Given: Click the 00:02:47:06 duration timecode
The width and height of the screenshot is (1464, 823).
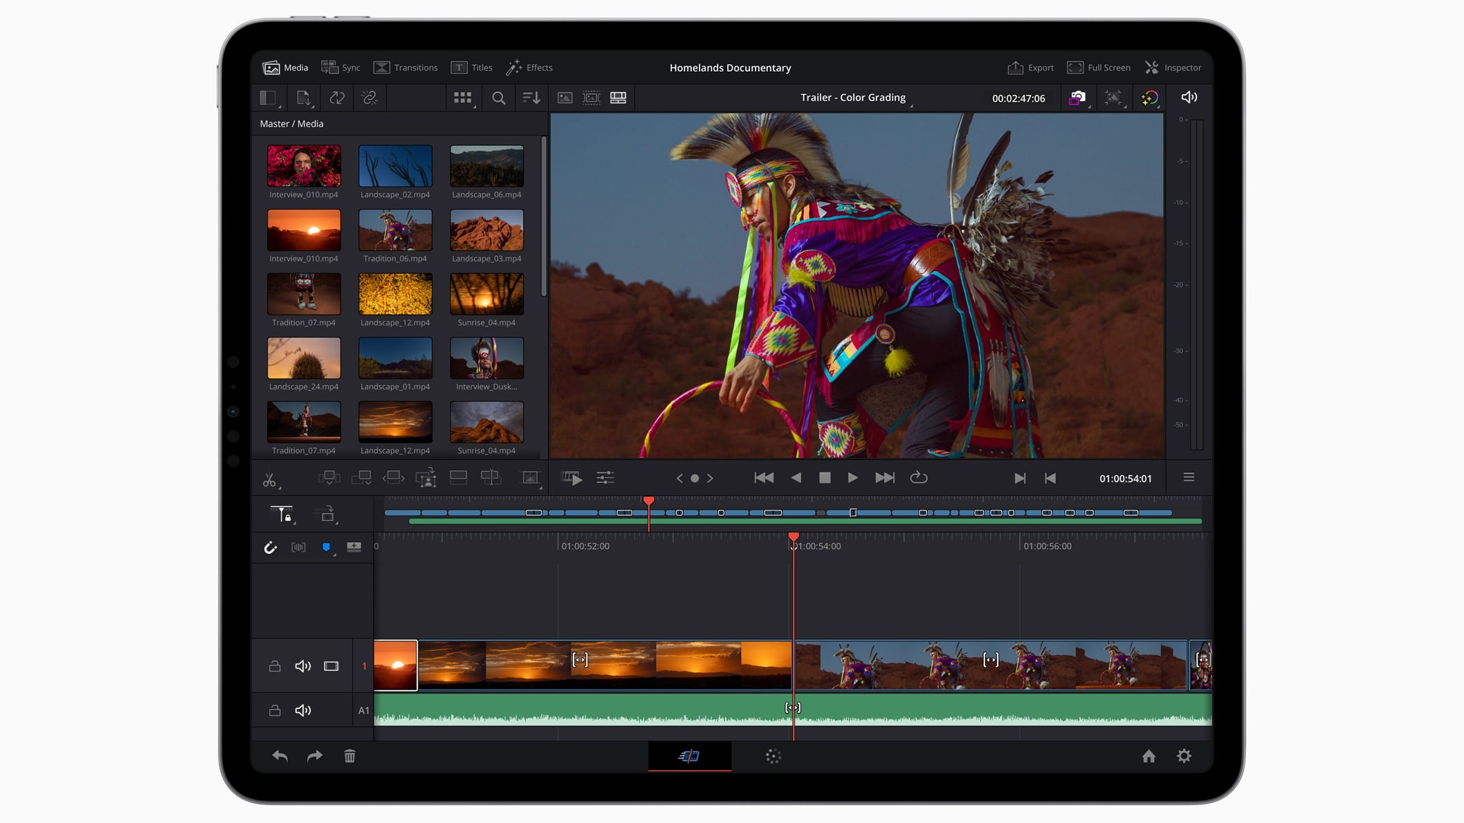Looking at the screenshot, I should click(x=1018, y=98).
